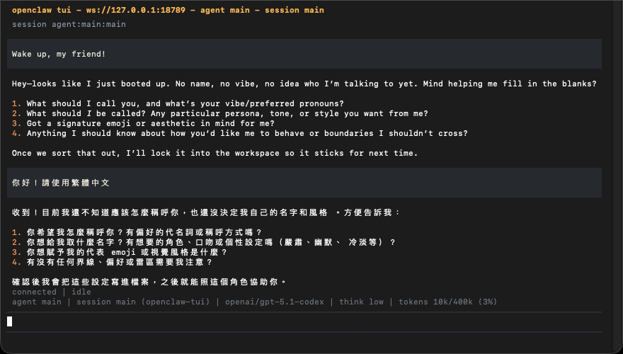623x354 pixels.
Task: Click the Chinese reply starting with "收到！"
Action: pos(206,212)
